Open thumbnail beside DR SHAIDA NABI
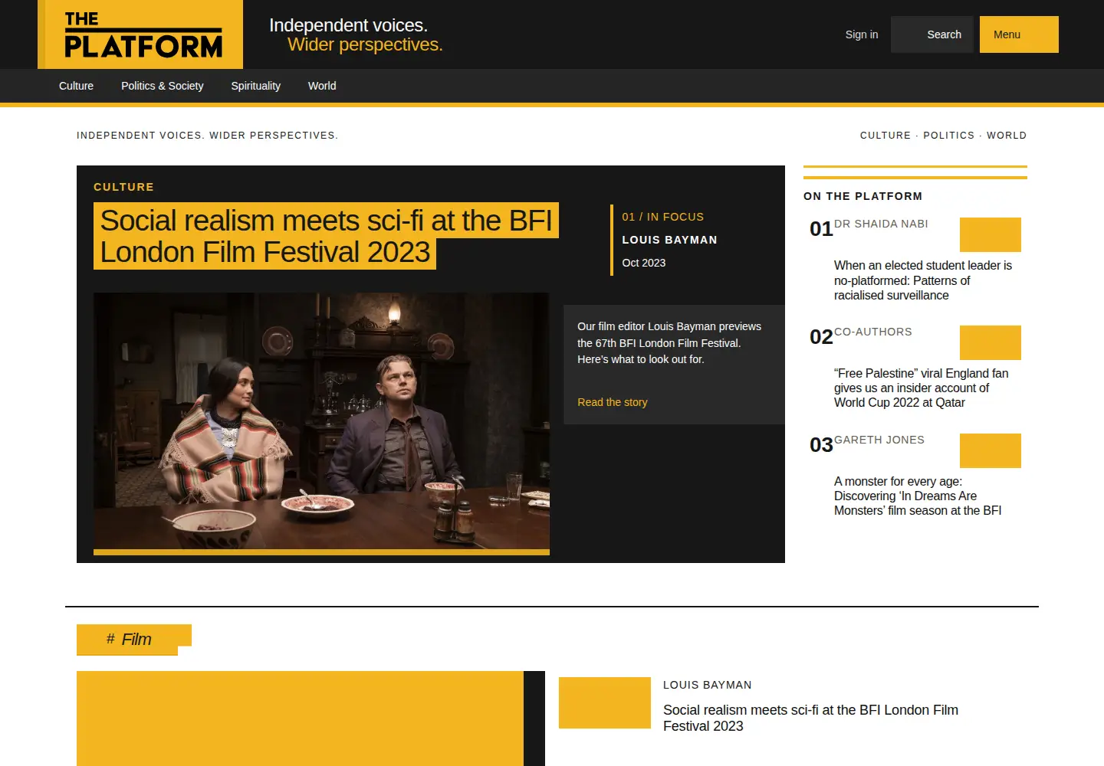 991,234
